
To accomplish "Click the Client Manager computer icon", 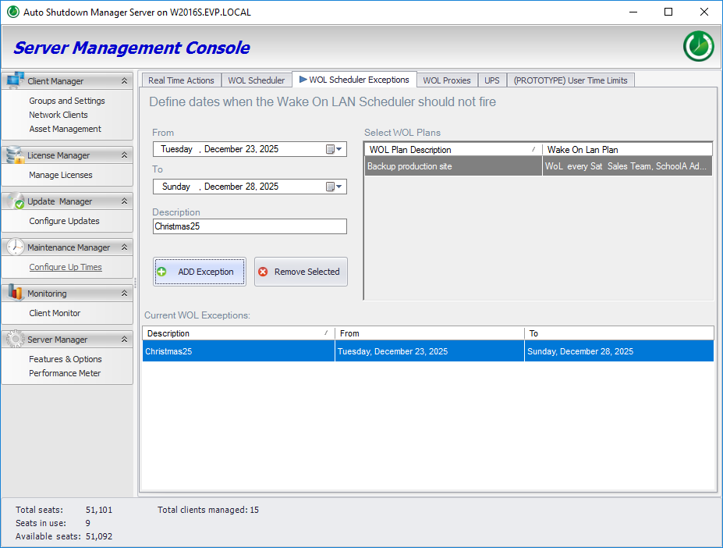I will pos(15,80).
